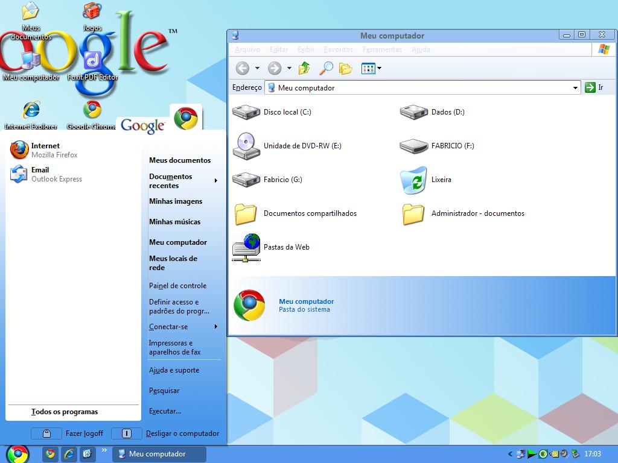Click the 17:03 taskbar clock

593,454
